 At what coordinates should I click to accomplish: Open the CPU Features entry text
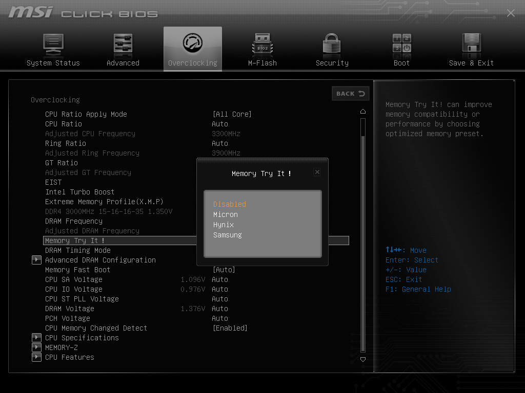(70, 357)
